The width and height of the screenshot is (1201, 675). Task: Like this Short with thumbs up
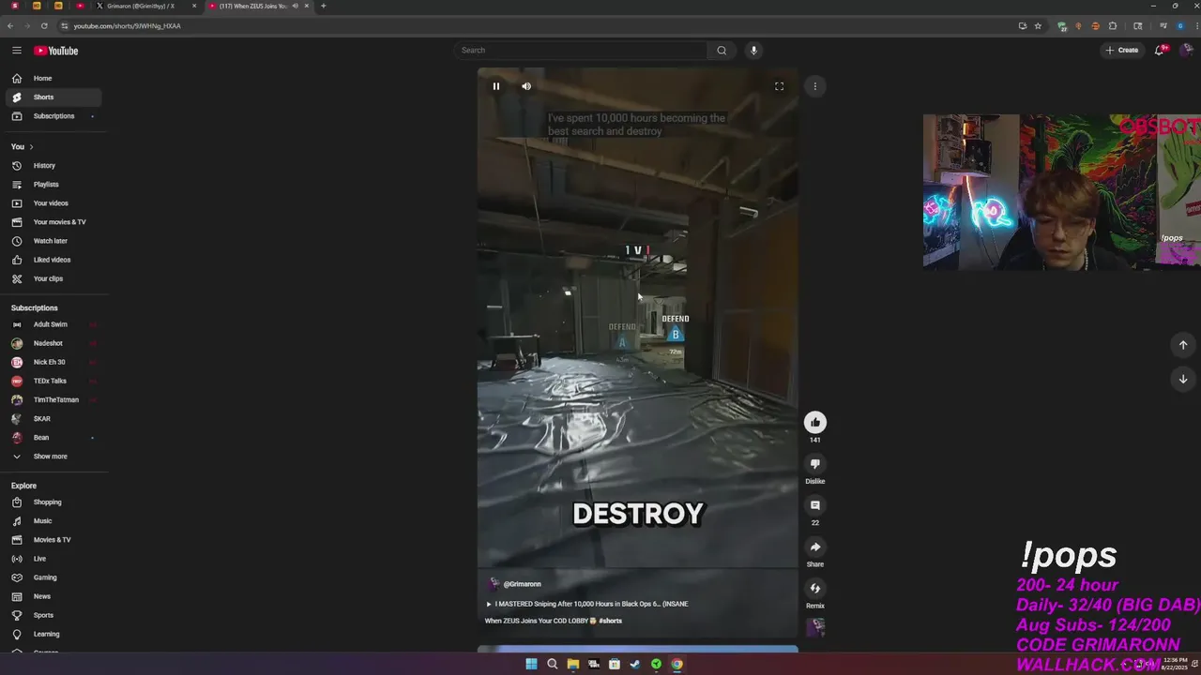(814, 423)
